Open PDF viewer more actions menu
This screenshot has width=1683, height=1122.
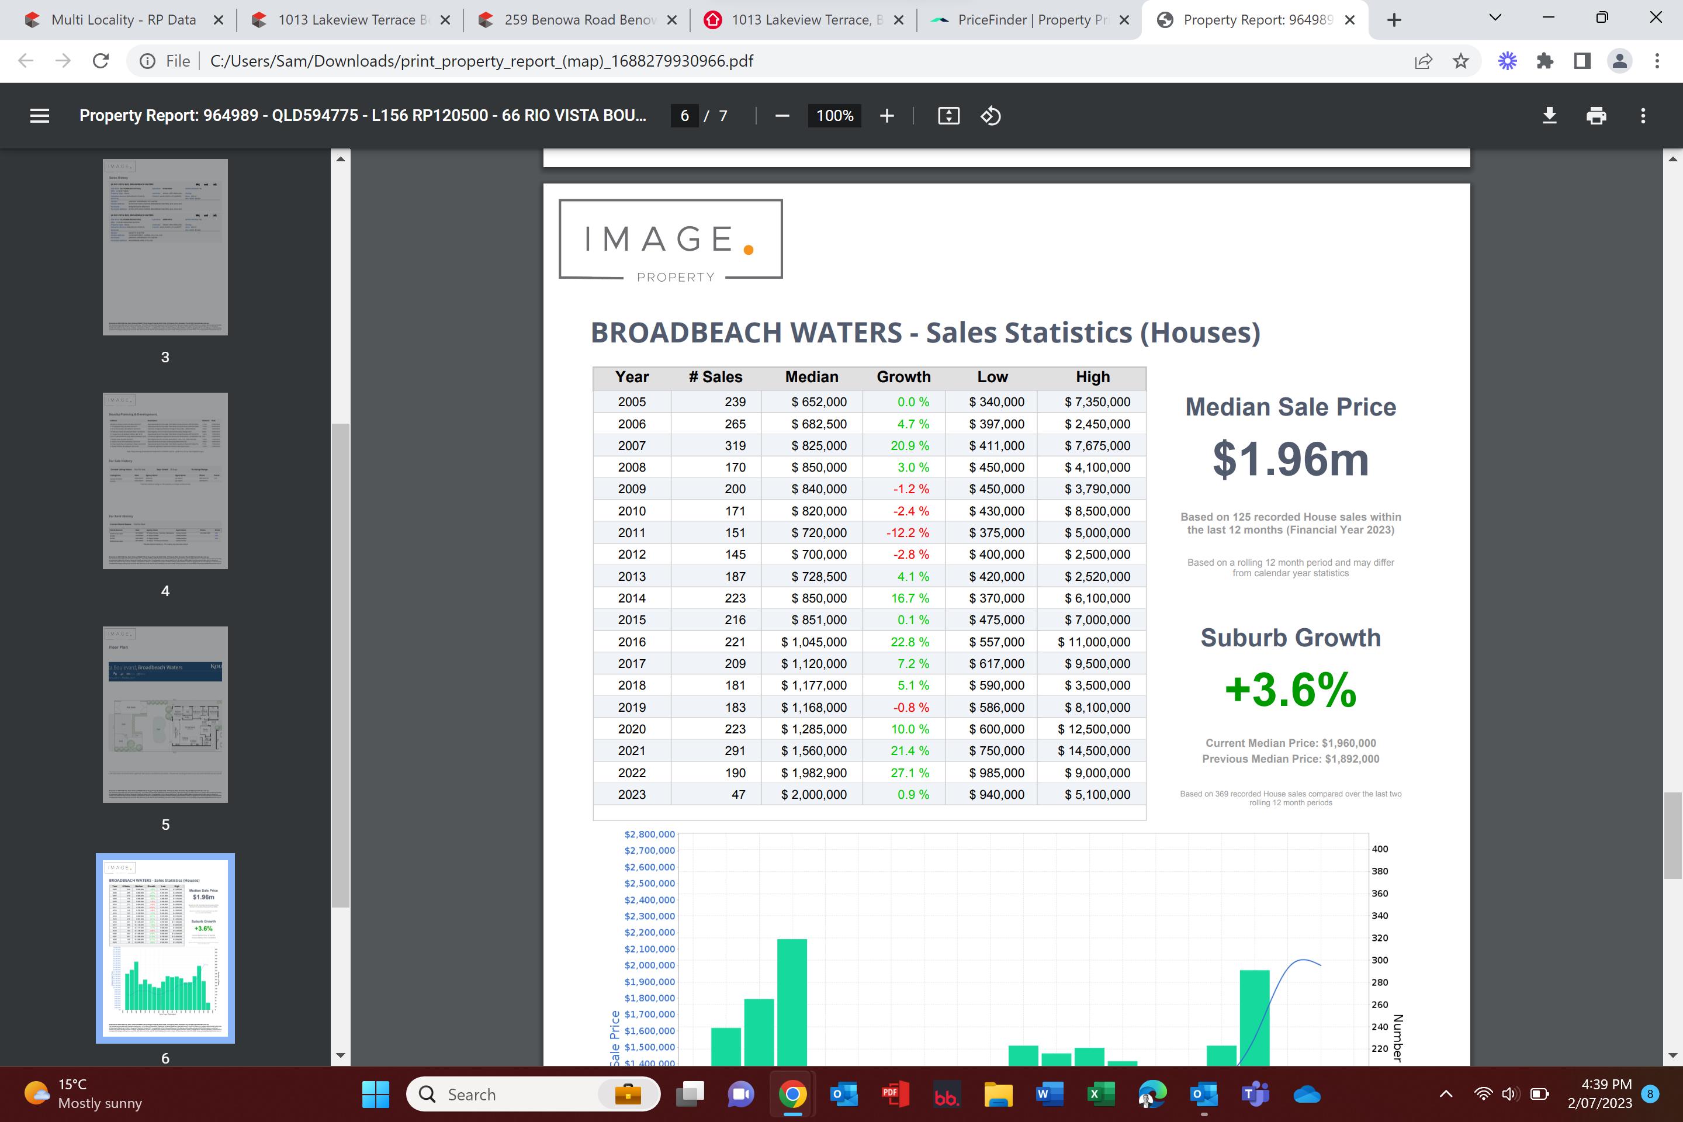click(1643, 115)
